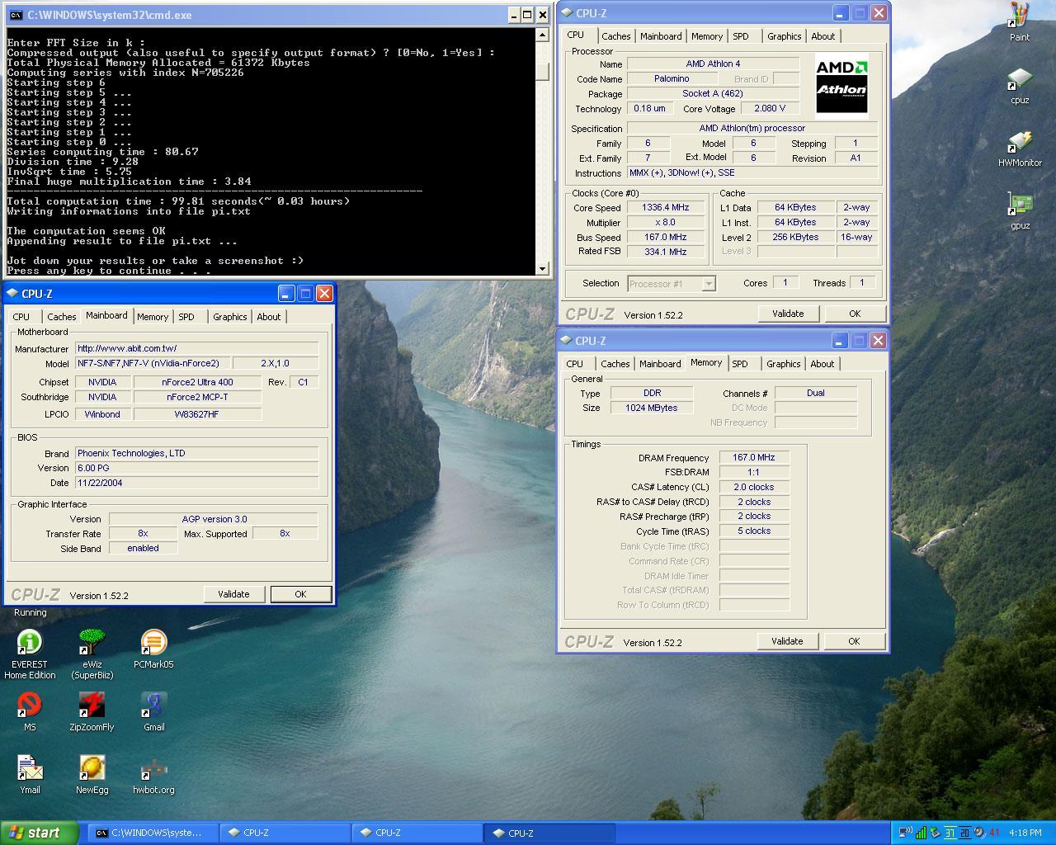Switch to Caches tab in CPU window
This screenshot has height=845, width=1056.
click(615, 36)
